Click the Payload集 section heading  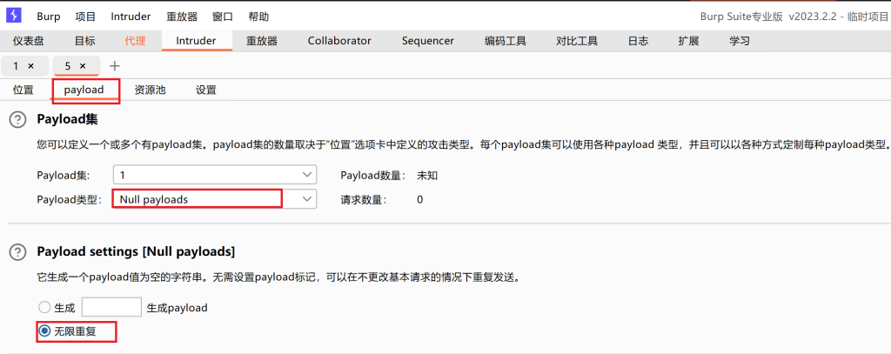click(x=67, y=119)
